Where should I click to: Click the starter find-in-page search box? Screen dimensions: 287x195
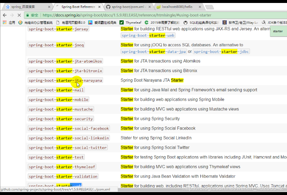tap(278, 31)
